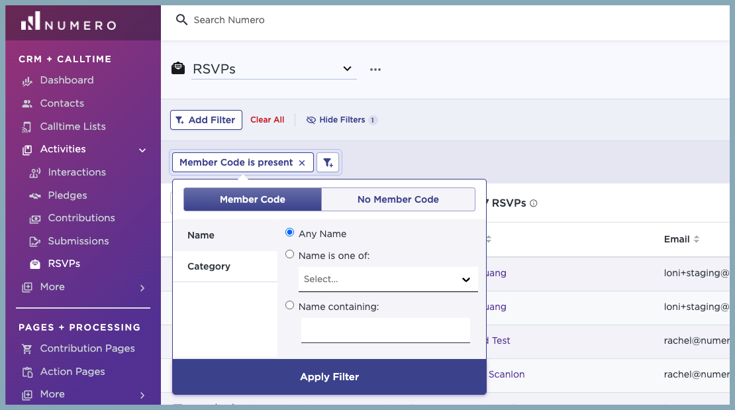
Task: Select the Any Name radio button
Action: tap(289, 232)
